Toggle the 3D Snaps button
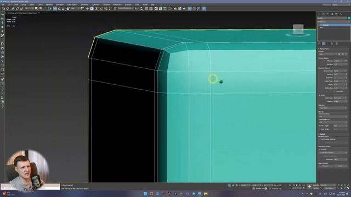 97,9
